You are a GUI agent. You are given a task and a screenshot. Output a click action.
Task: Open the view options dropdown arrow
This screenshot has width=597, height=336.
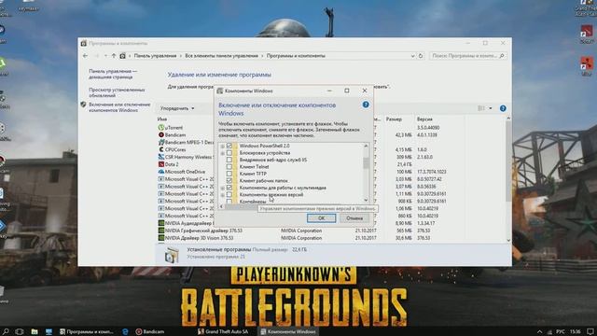pos(491,108)
